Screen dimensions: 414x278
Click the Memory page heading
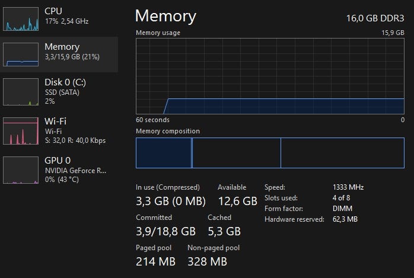165,16
